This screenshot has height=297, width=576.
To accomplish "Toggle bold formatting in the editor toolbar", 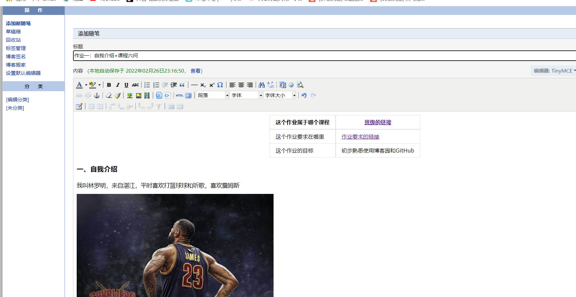I will (109, 85).
